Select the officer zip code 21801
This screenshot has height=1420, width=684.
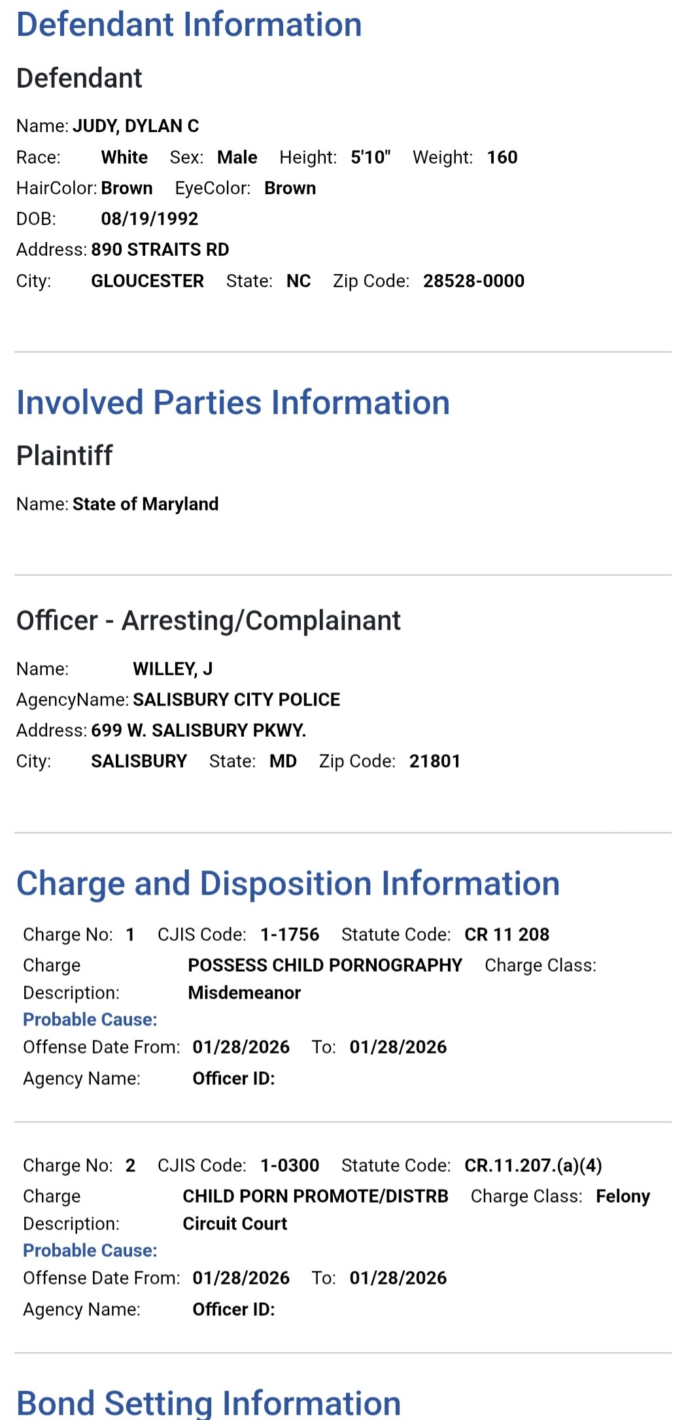(x=435, y=761)
